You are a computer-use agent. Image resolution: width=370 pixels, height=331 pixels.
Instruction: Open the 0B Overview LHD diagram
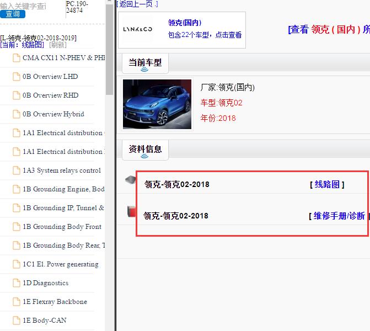click(x=50, y=77)
